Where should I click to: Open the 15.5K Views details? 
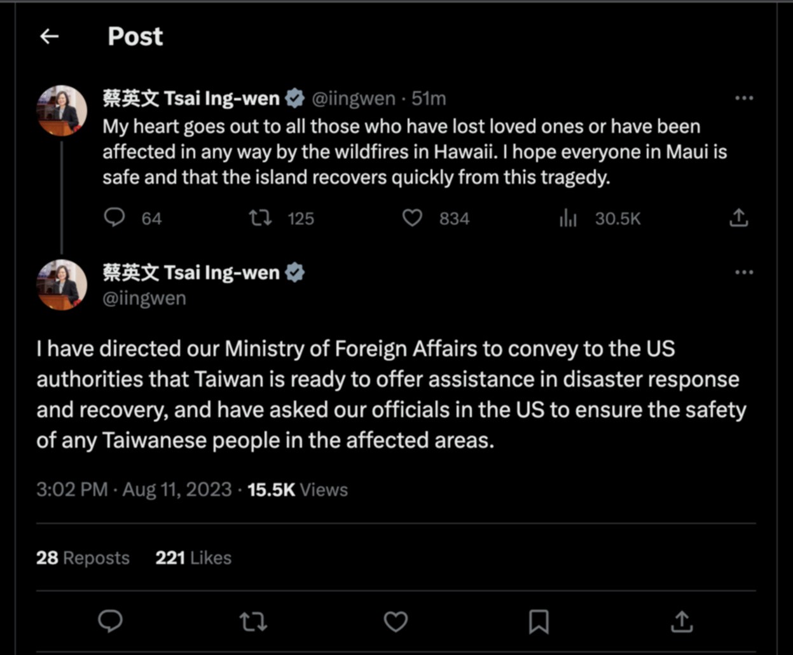pyautogui.click(x=298, y=490)
